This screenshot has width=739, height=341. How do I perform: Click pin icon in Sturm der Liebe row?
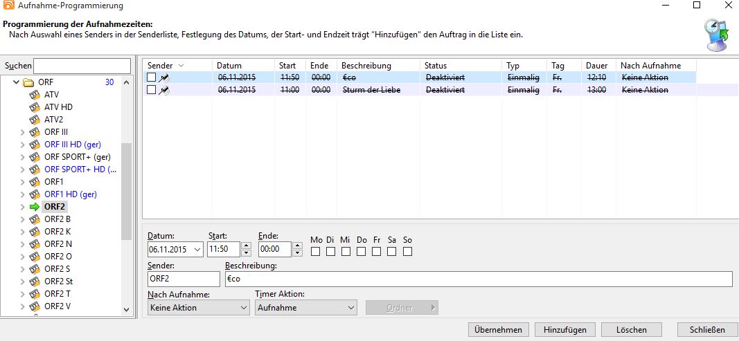tap(164, 90)
